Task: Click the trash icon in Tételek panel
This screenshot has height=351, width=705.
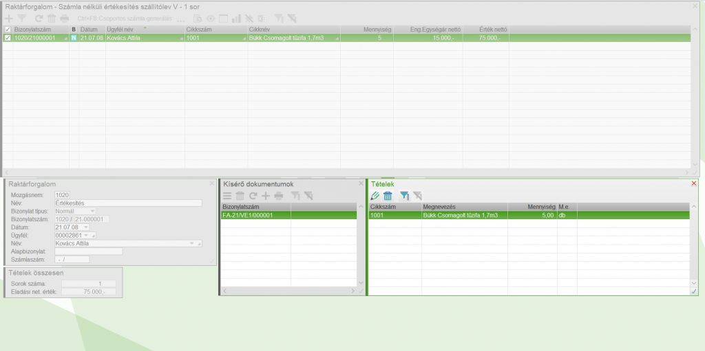Action: pos(388,196)
